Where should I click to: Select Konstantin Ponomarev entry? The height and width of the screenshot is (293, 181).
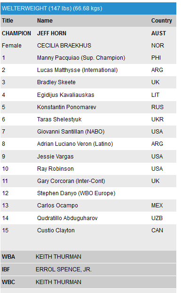pos(66,107)
